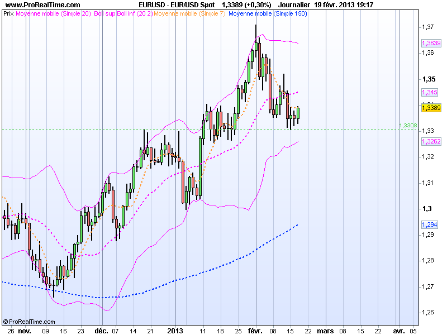Click the 07 date label after déc.
Screen dimensions: 447x335
point(115,331)
